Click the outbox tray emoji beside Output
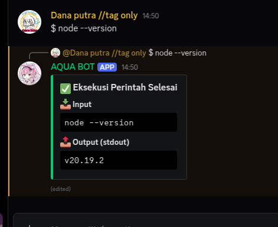The height and width of the screenshot is (227, 278). (x=66, y=142)
